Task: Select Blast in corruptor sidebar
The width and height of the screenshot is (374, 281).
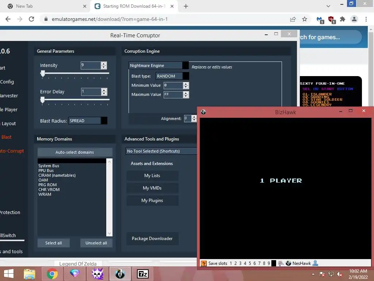Action: pyautogui.click(x=6, y=137)
